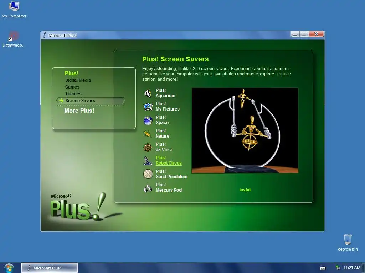Click the exclamation icon in title bar

[x=44, y=35]
